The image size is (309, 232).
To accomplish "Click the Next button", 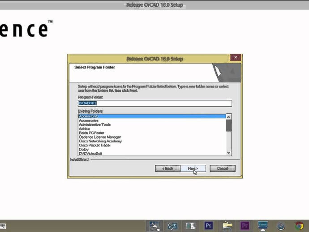I will coord(193,168).
